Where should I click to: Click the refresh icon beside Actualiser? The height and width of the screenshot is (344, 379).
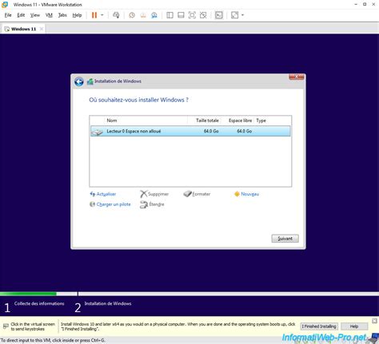pos(93,194)
